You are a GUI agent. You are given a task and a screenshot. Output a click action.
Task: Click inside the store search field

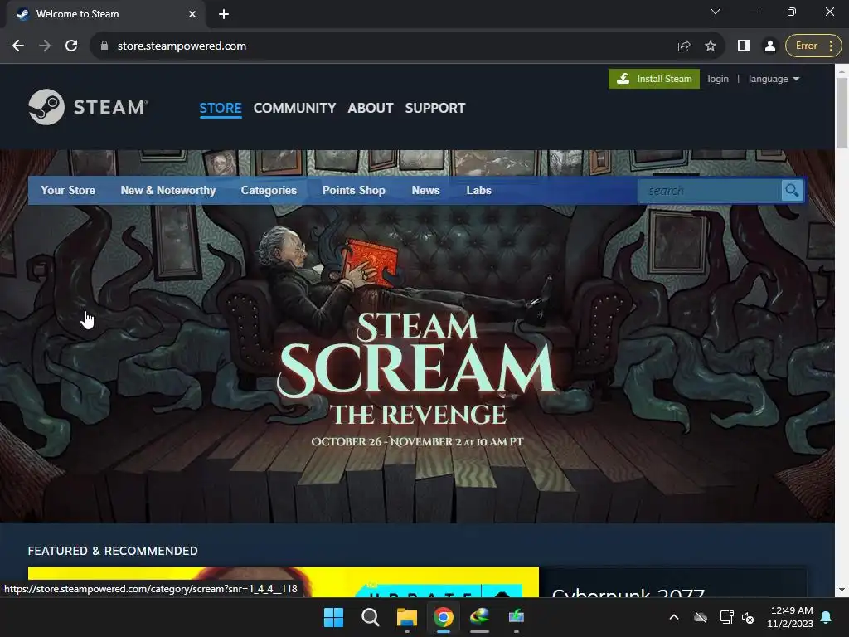710,191
